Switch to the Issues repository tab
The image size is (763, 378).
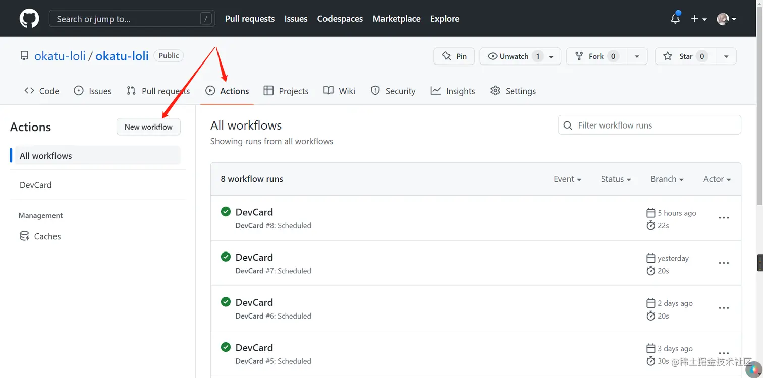pos(92,91)
